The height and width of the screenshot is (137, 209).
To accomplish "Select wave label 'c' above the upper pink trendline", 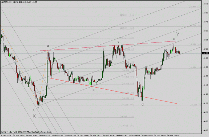I will tap(118, 42).
